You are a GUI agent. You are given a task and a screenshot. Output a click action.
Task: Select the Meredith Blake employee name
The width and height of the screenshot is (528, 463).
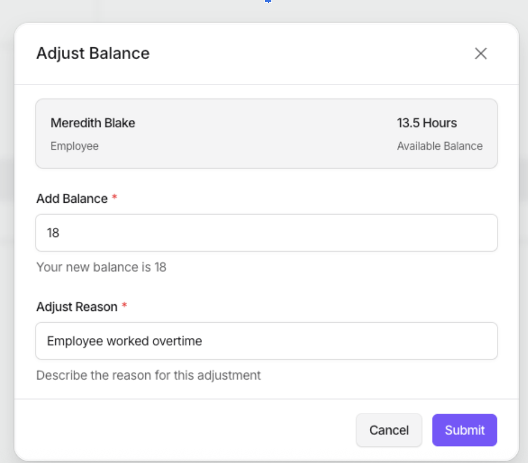click(93, 123)
